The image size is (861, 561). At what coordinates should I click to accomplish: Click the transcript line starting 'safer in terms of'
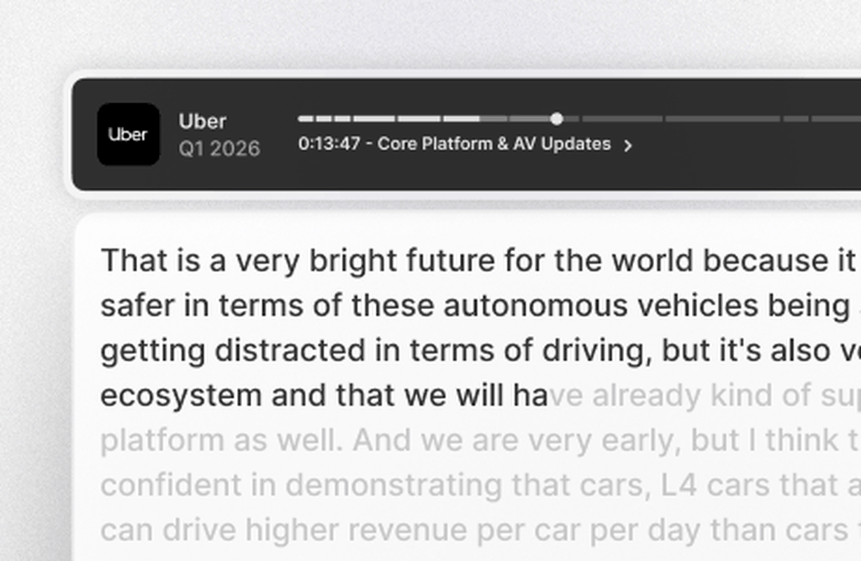pos(480,306)
